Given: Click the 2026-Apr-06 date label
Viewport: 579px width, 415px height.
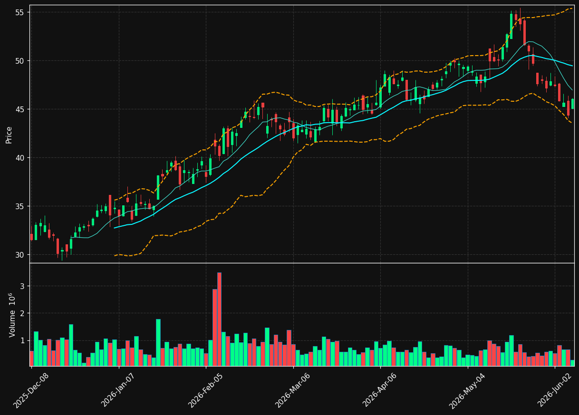Looking at the screenshot, I should [x=380, y=390].
